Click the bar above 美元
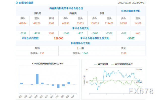161x100 pixels. point(22,83)
